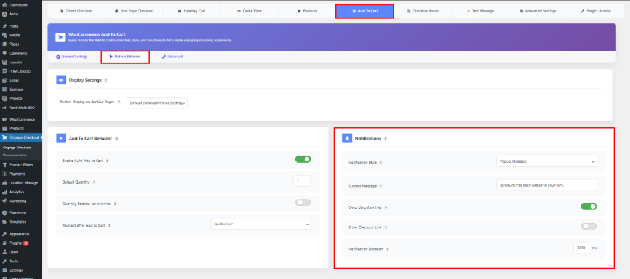Click the Success Message text field

(x=546, y=185)
